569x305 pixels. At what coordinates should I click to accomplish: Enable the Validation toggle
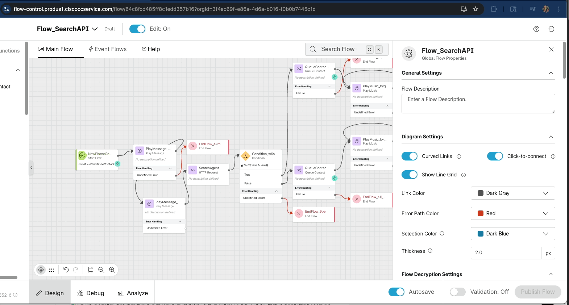tap(458, 292)
